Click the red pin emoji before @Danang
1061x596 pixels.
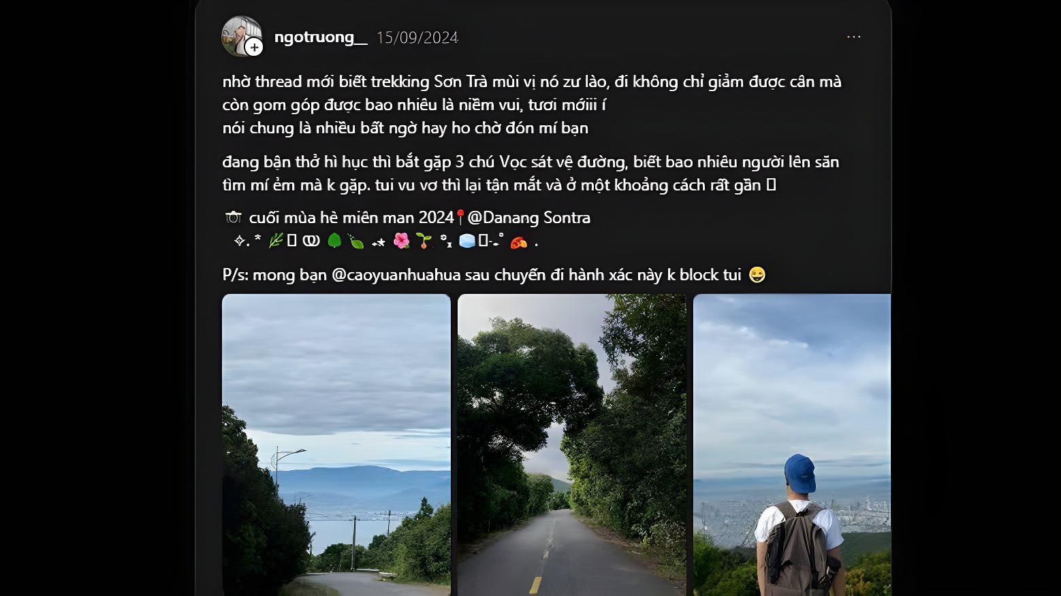point(460,218)
